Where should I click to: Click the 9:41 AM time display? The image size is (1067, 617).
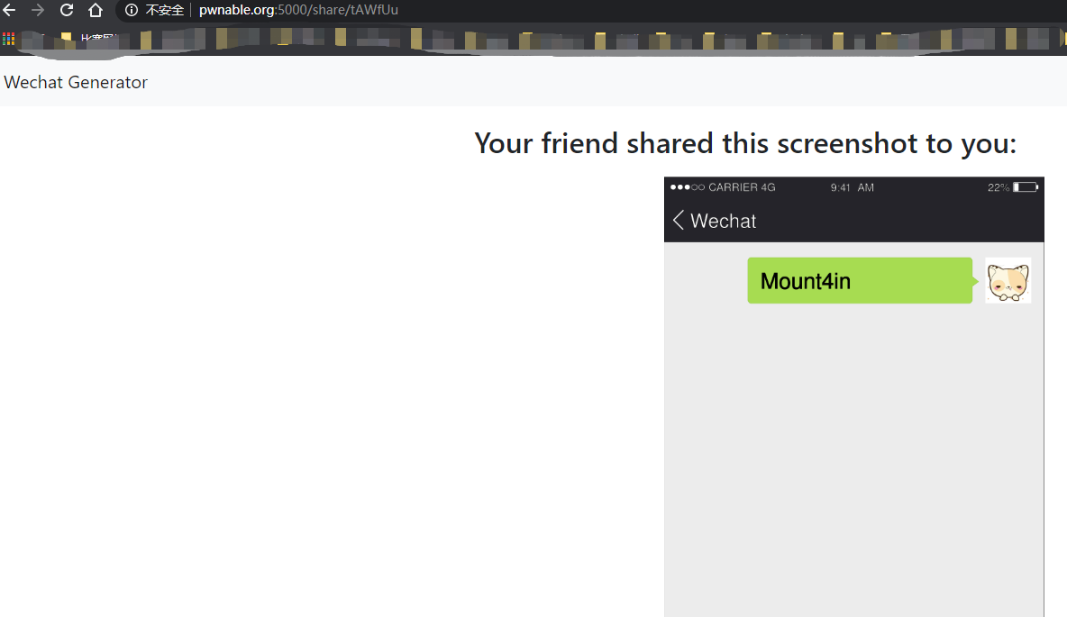point(852,187)
